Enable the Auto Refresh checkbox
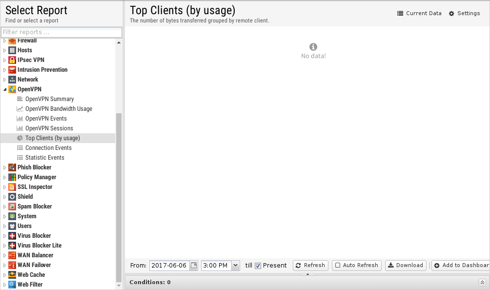 point(338,266)
